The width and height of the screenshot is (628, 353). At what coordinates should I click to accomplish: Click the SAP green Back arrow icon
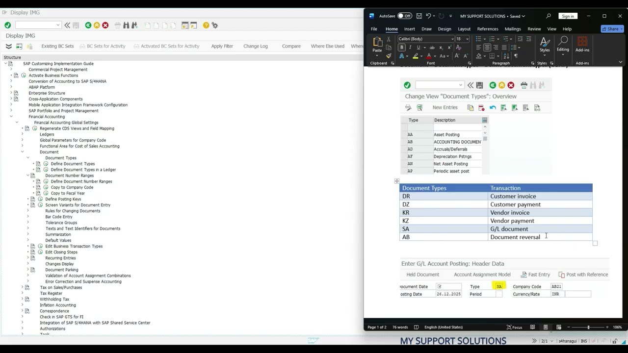tap(88, 25)
